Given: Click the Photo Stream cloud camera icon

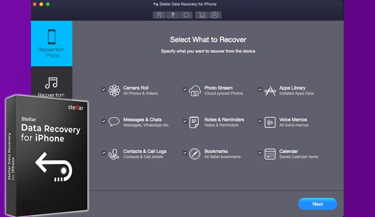Looking at the screenshot, I should point(195,91).
